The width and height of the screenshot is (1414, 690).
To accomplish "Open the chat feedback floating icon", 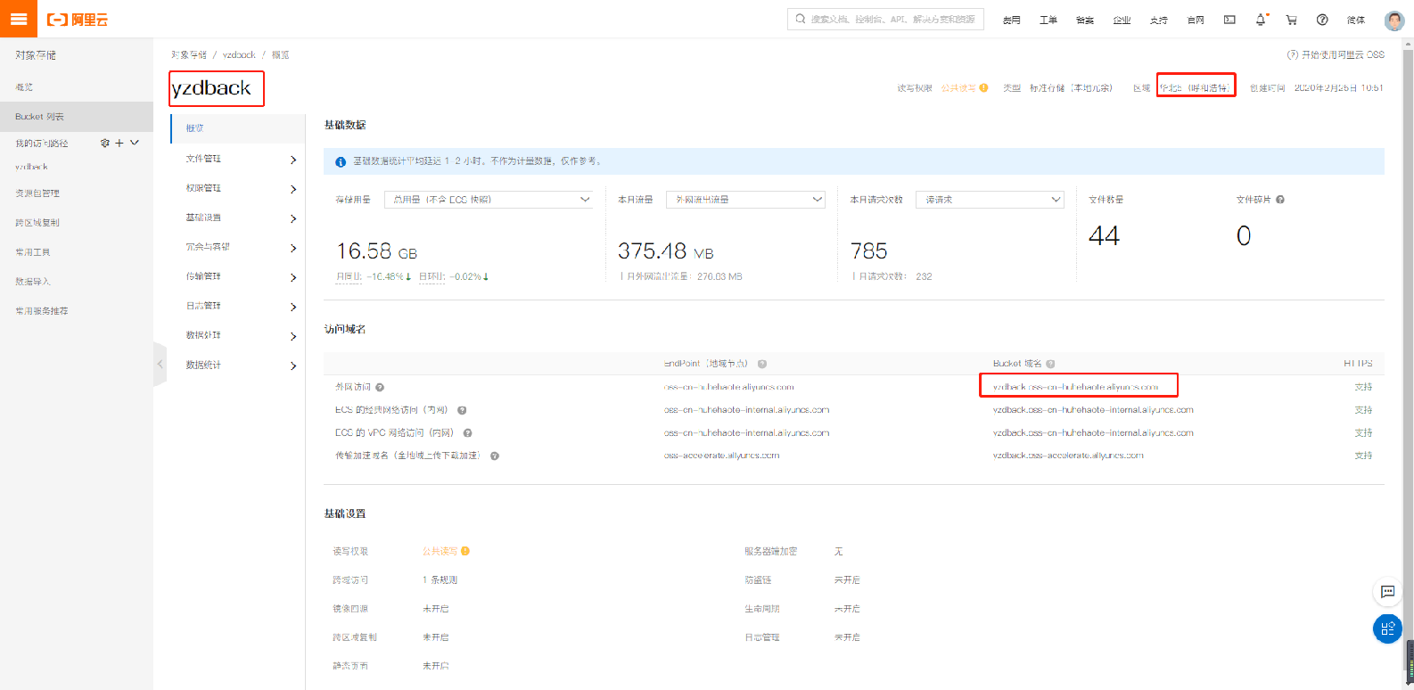I will (x=1387, y=592).
